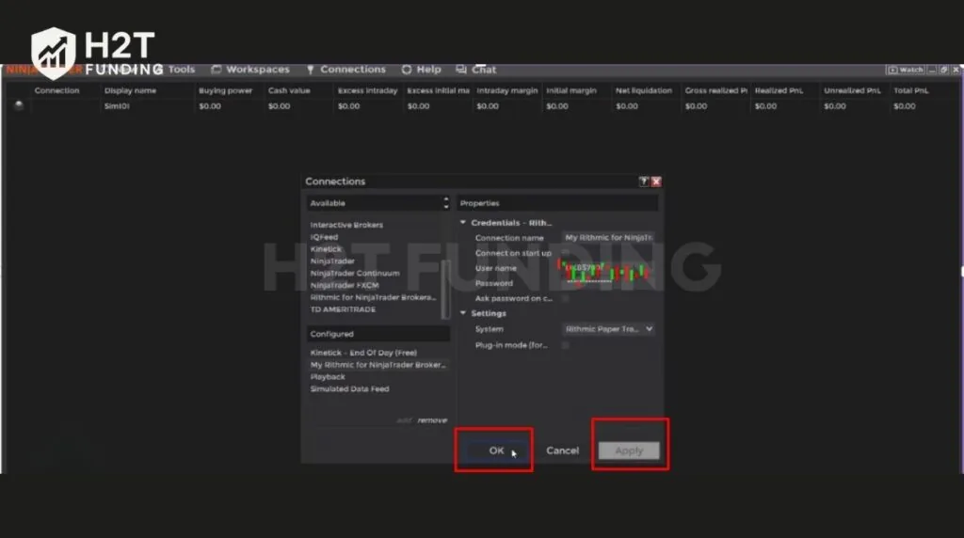
Task: Click the Display name column header
Action: 130,90
